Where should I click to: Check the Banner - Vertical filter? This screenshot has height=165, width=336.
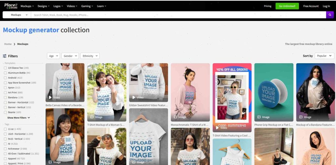point(5,107)
